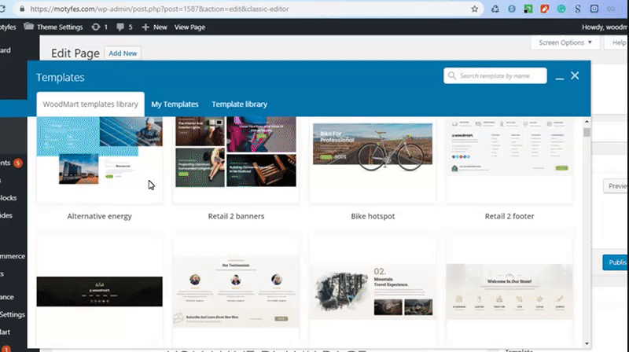Screen dimensions: 629x352
Task: Minimize the Templates panel
Action: [560, 78]
